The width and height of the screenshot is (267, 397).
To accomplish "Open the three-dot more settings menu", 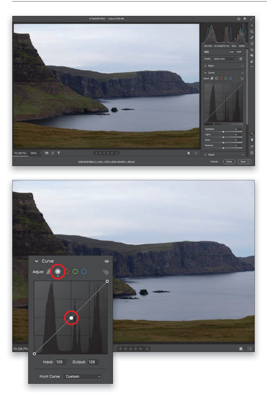I will pyautogui.click(x=252, y=66).
